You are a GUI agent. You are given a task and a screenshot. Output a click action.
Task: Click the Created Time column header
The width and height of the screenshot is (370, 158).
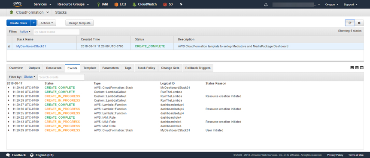pyautogui.click(x=103, y=39)
